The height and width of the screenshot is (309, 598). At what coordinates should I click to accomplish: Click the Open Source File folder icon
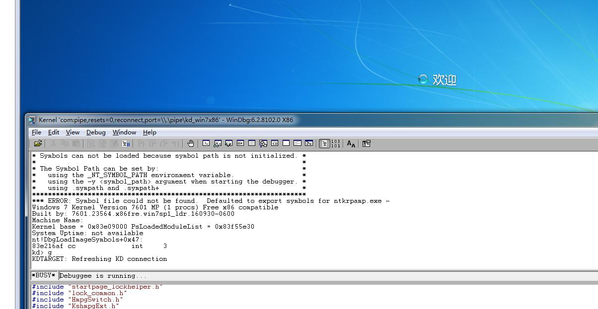pyautogui.click(x=38, y=144)
